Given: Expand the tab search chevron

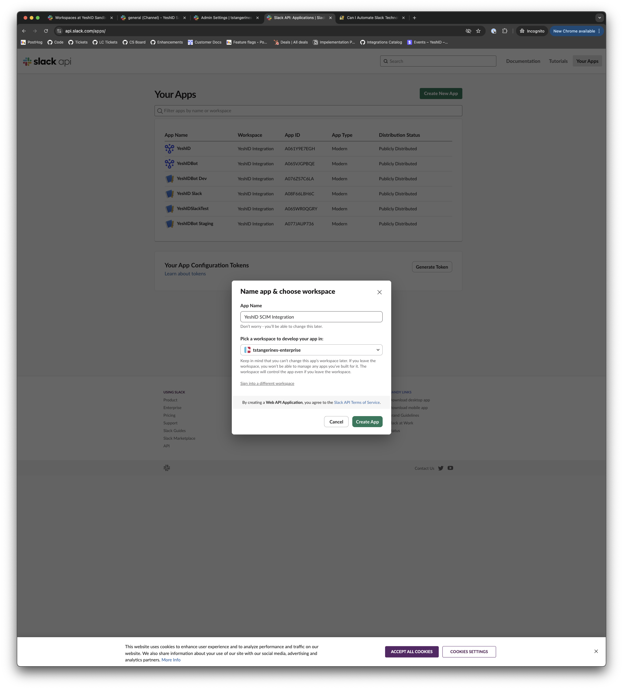Looking at the screenshot, I should point(599,18).
